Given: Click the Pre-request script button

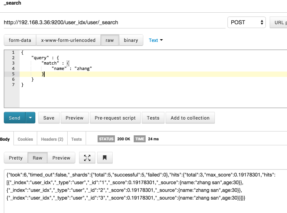Looking at the screenshot, I should [x=115, y=118].
